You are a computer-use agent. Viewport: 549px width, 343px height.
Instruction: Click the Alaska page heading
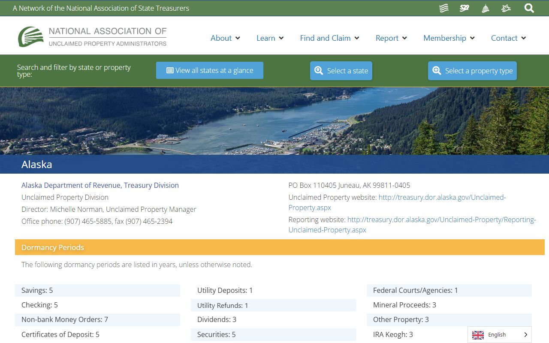(37, 164)
